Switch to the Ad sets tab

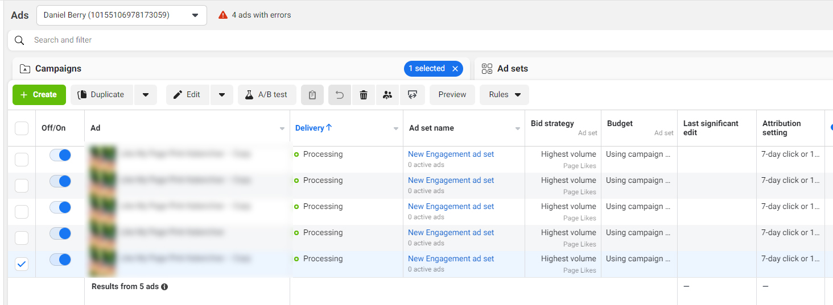(512, 69)
